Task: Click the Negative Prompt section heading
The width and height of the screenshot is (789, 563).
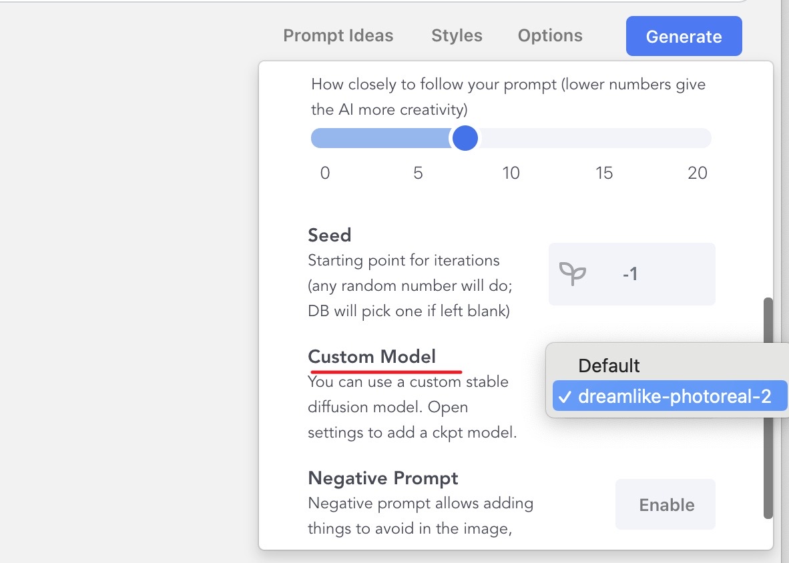Action: click(382, 478)
